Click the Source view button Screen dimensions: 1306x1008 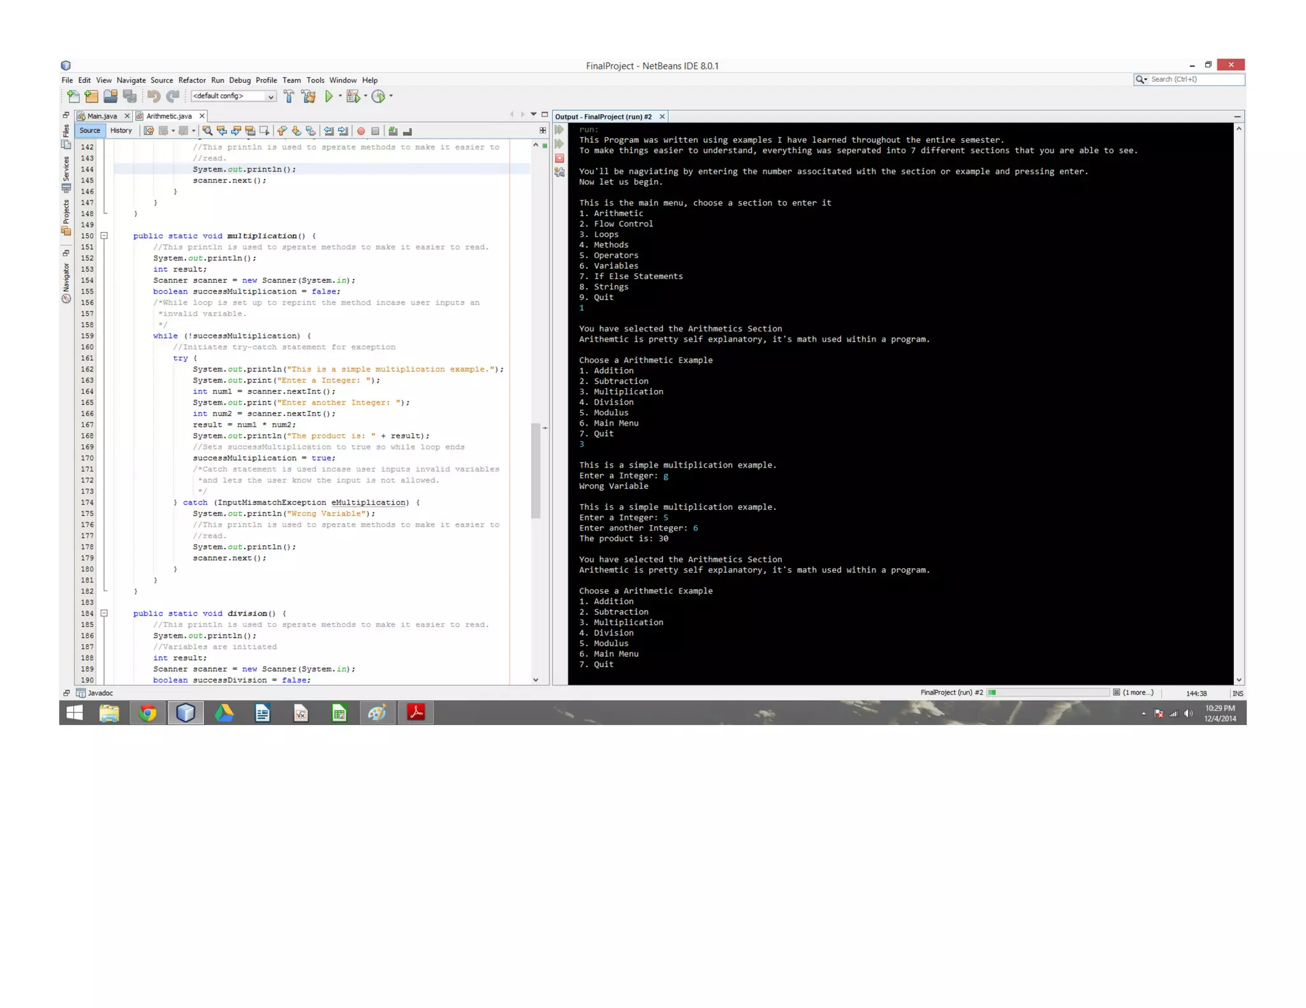90,131
